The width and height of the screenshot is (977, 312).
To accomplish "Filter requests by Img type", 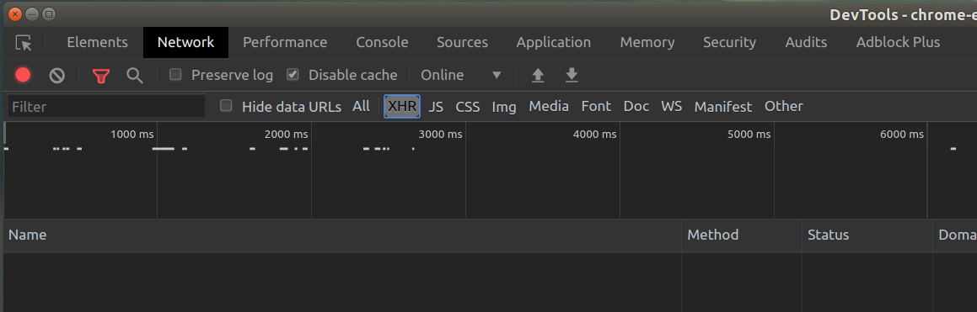I will click(x=504, y=107).
